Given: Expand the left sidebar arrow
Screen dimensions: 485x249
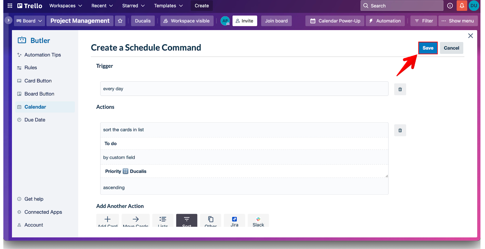Looking at the screenshot, I should 8,20.
